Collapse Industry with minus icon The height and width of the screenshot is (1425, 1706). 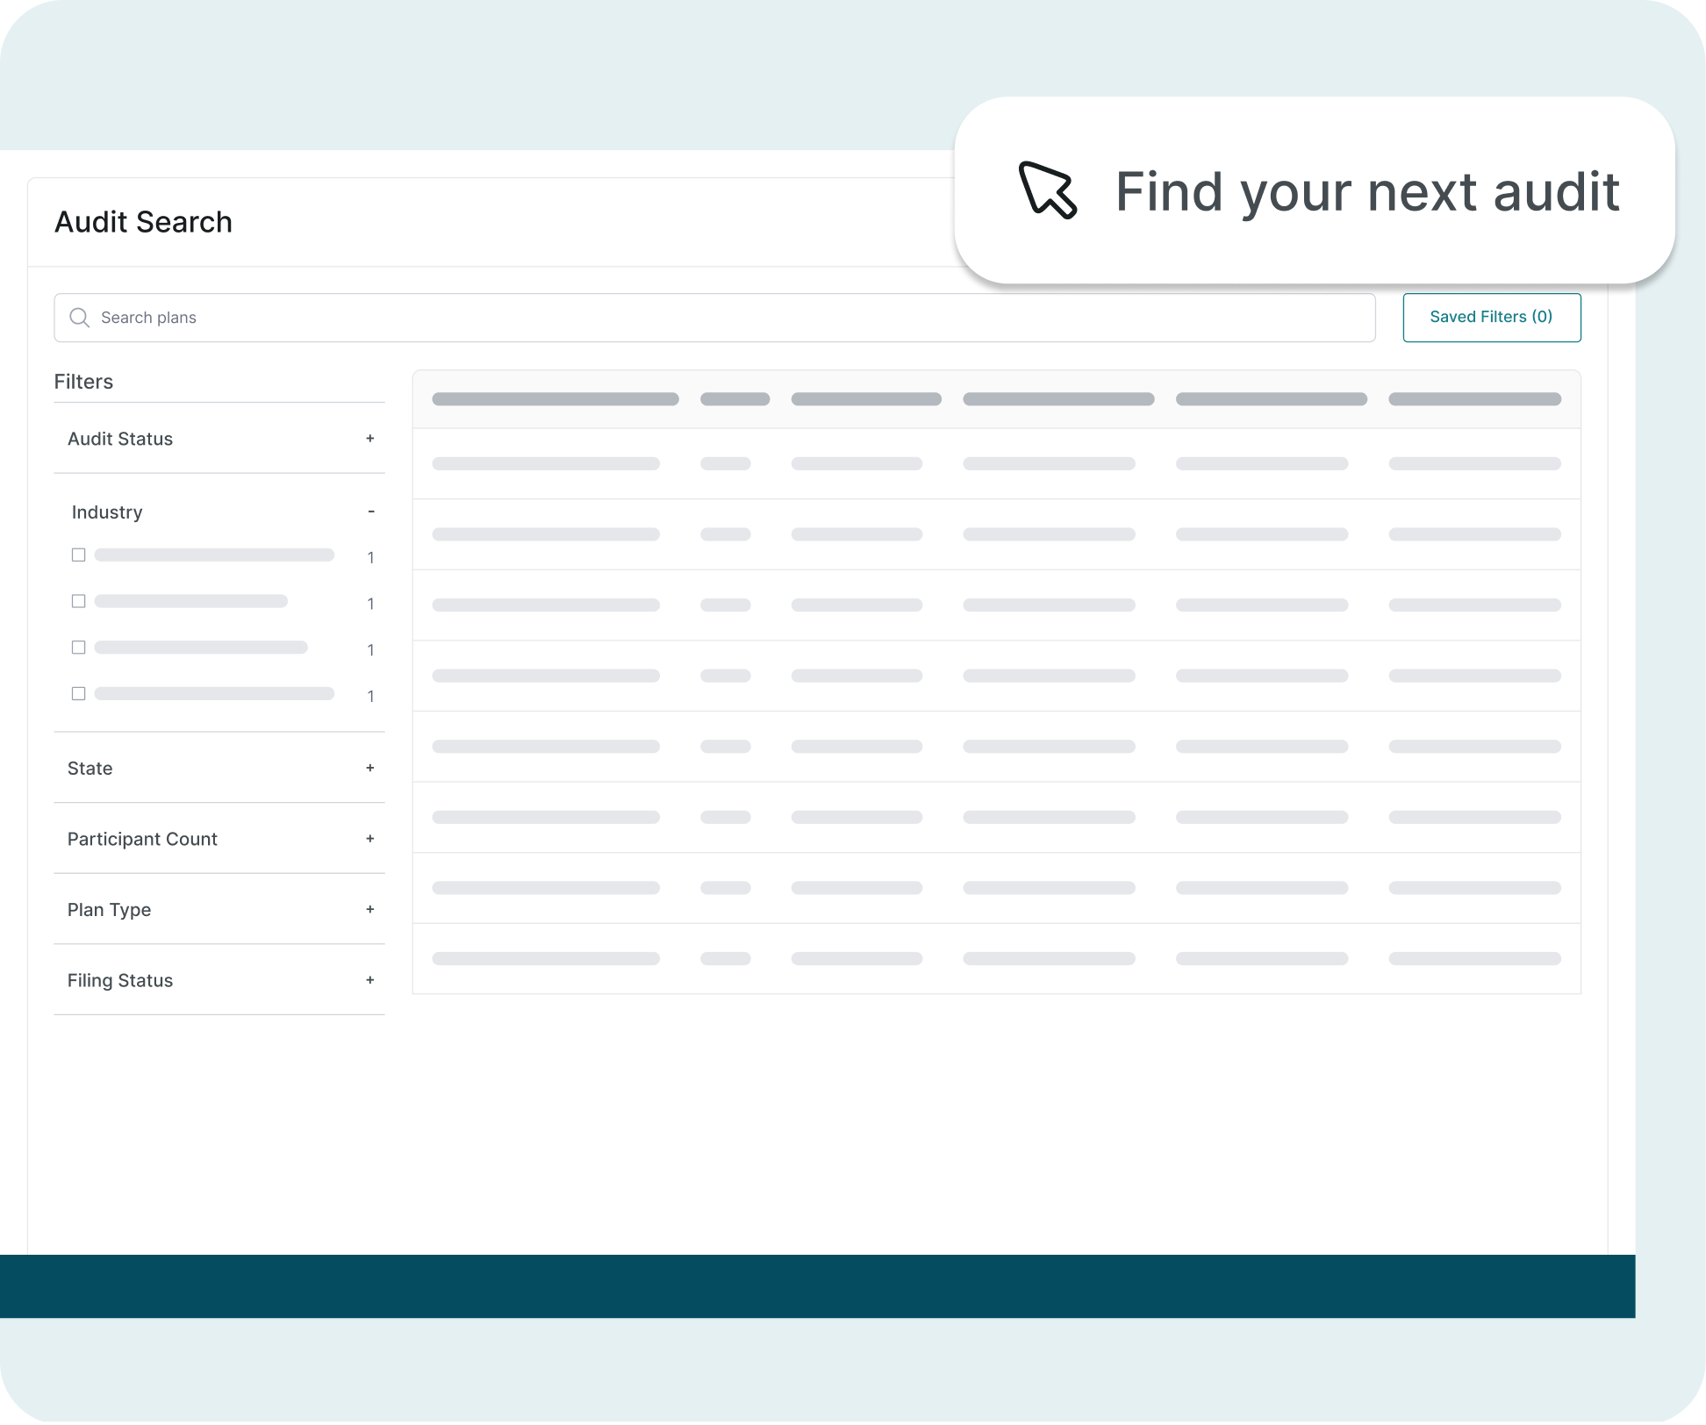[x=371, y=512]
